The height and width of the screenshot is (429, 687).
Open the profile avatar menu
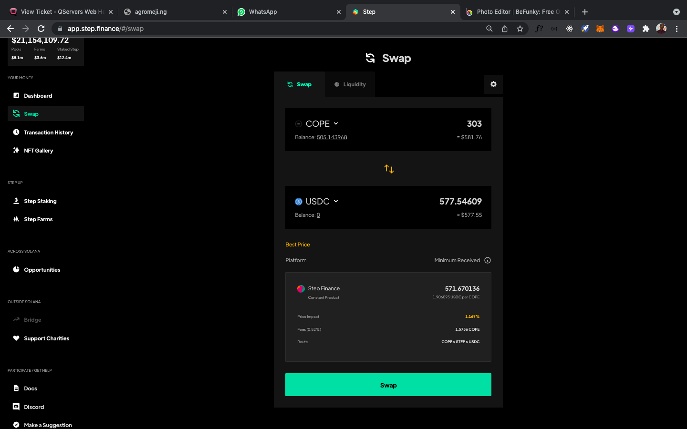pos(661,29)
